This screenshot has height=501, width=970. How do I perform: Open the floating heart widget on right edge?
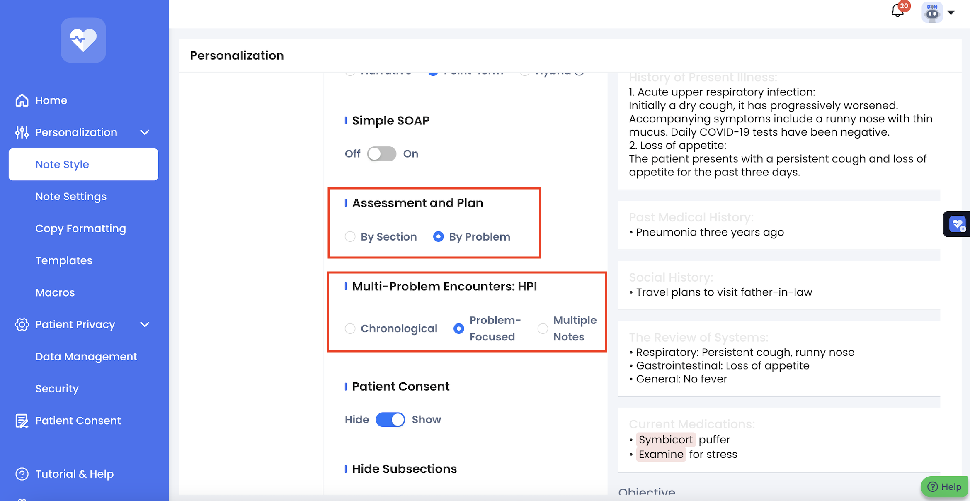tap(957, 224)
